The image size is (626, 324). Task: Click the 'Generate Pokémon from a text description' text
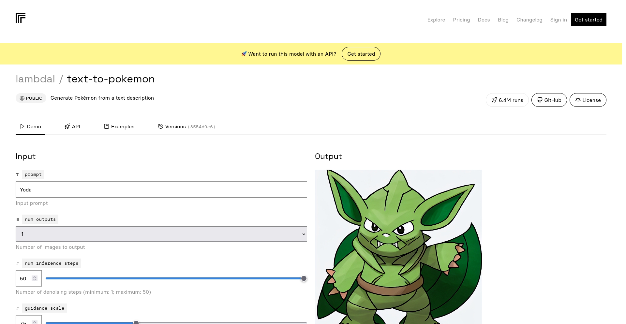point(102,98)
